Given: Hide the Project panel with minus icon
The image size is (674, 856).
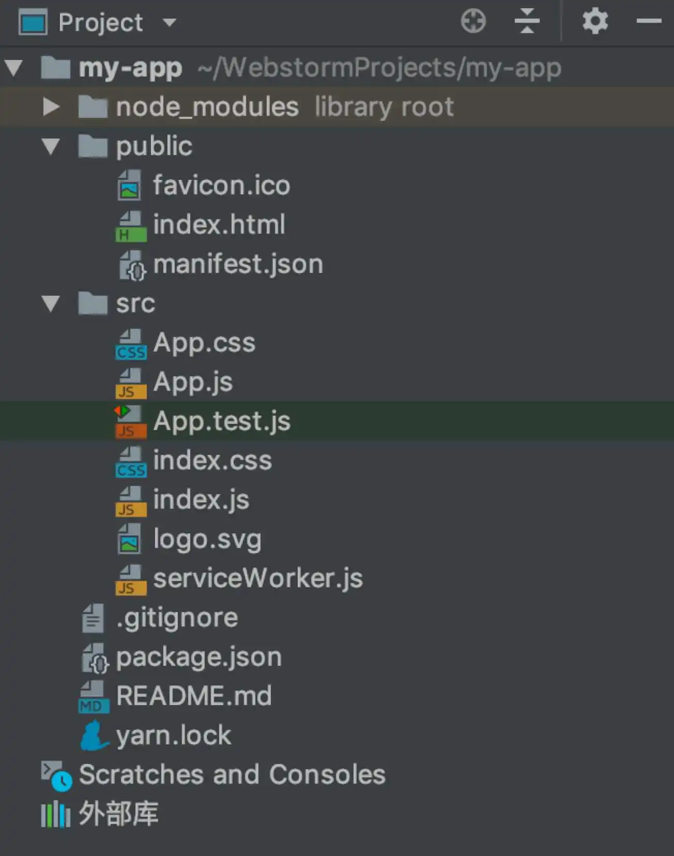Looking at the screenshot, I should (649, 22).
